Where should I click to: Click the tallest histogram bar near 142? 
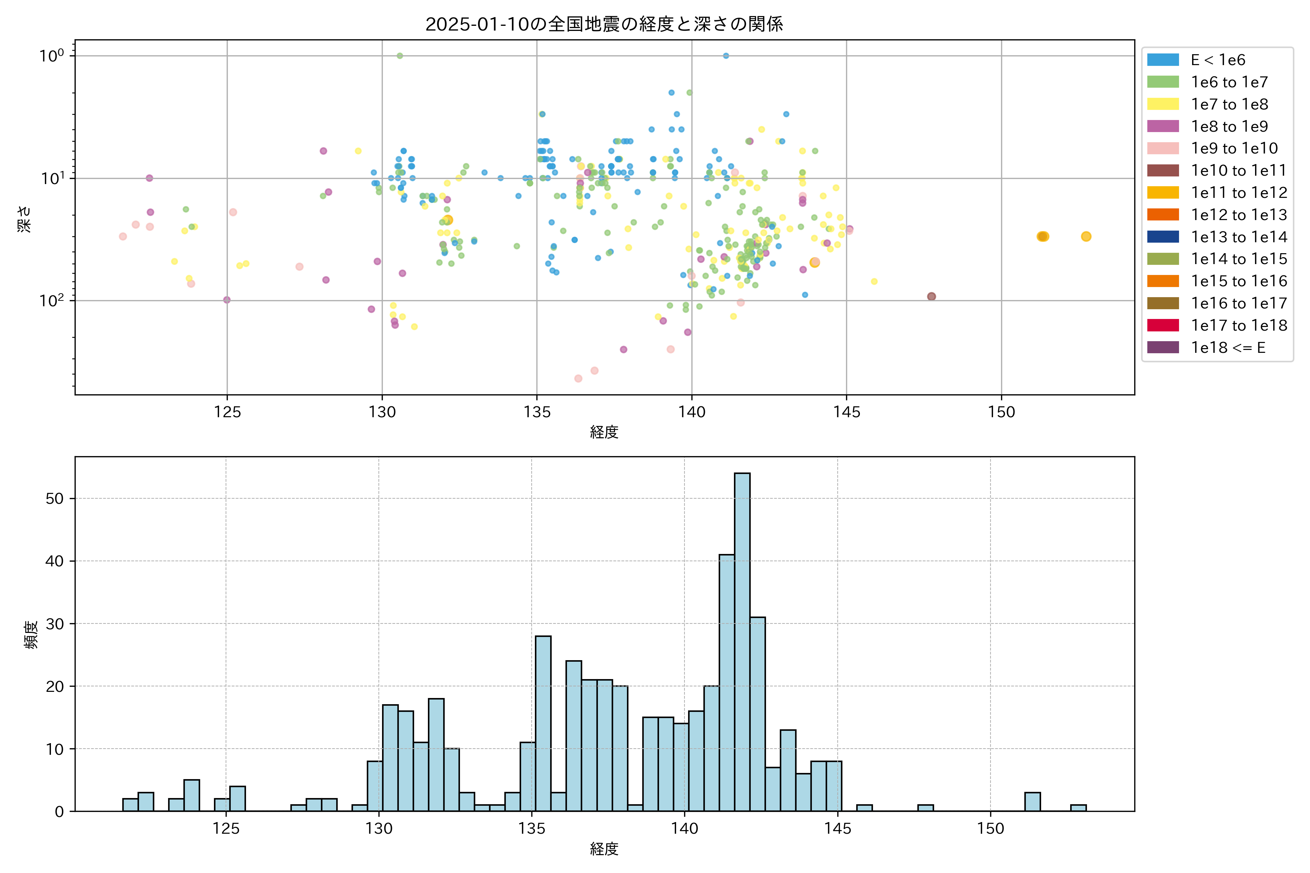[x=742, y=640]
